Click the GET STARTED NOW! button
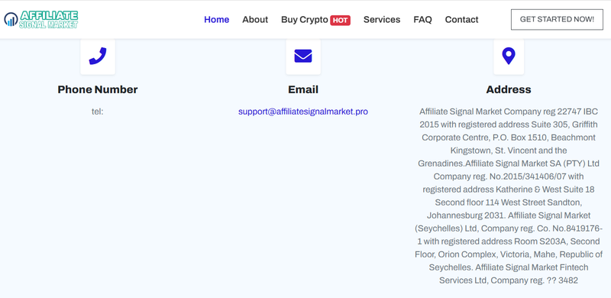 click(x=557, y=20)
